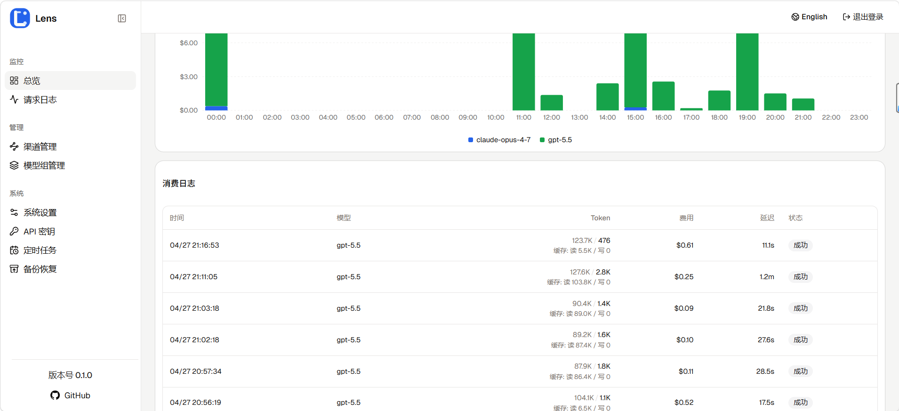Click the logout arrow icon
Screen dimensions: 899x411
pyautogui.click(x=846, y=17)
